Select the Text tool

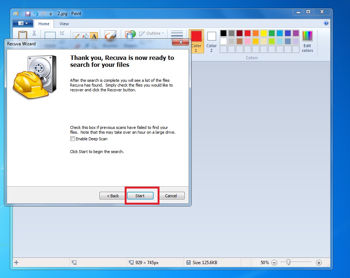(x=94, y=36)
